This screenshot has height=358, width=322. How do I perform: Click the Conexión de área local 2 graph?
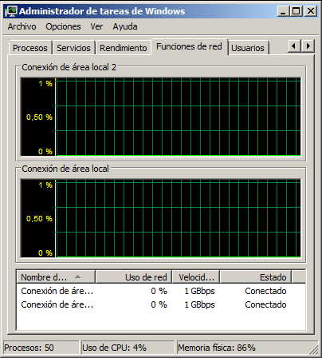pos(161,117)
